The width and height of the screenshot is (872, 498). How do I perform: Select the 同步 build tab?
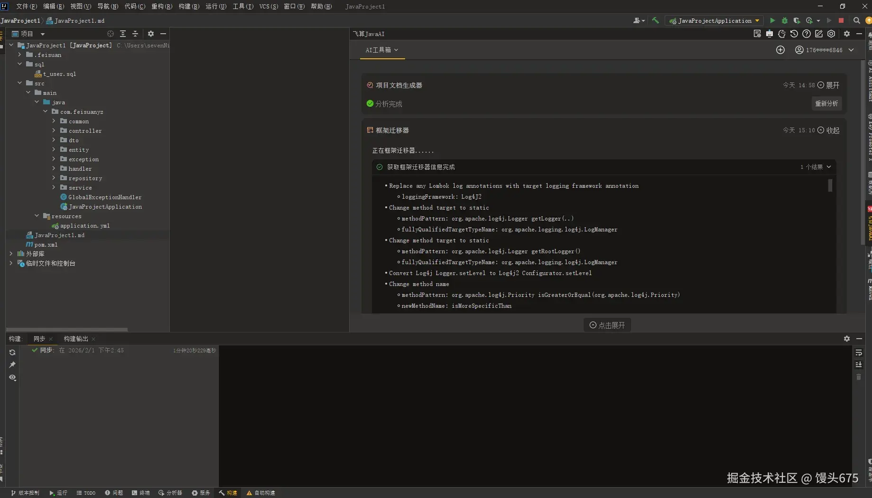pyautogui.click(x=39, y=339)
